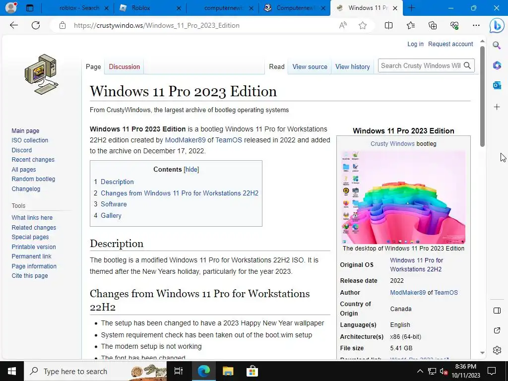The image size is (508, 381).
Task: Open Random bootleg link
Action: [33, 179]
